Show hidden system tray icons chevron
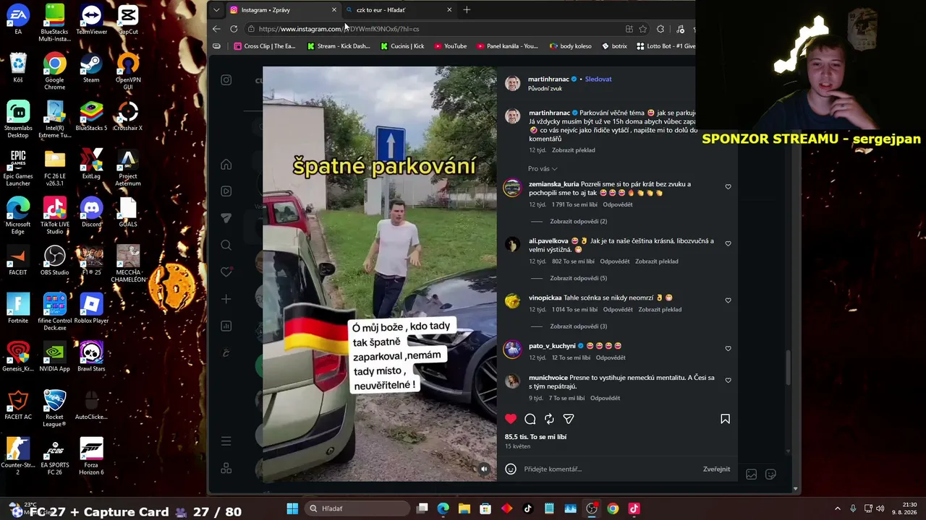 pos(838,508)
